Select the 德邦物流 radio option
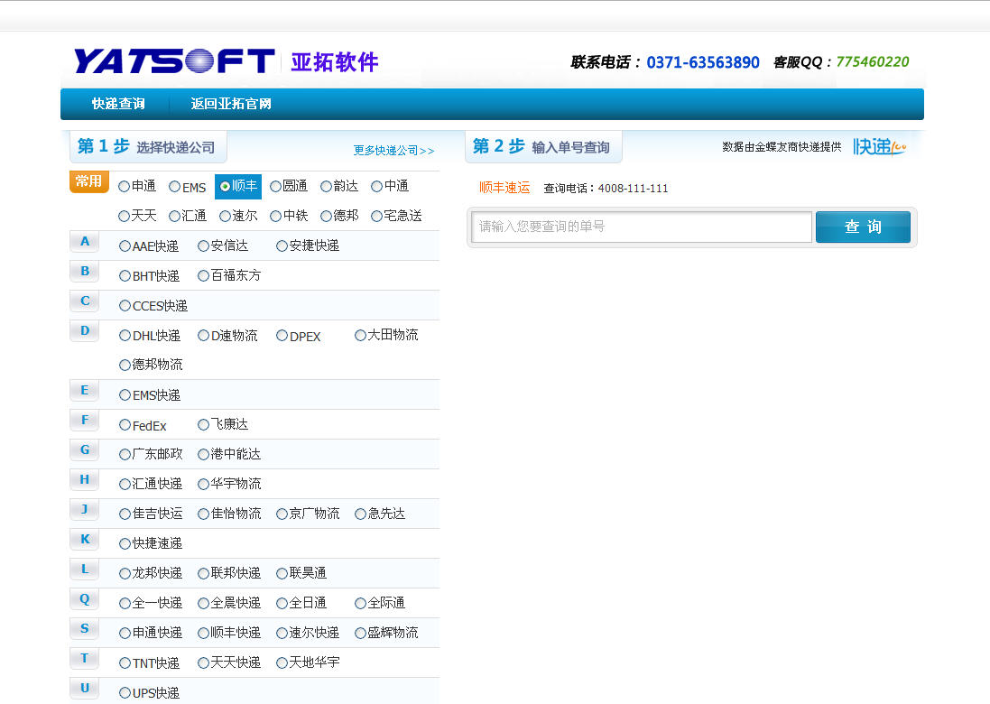The height and width of the screenshot is (704, 990). pyautogui.click(x=125, y=366)
